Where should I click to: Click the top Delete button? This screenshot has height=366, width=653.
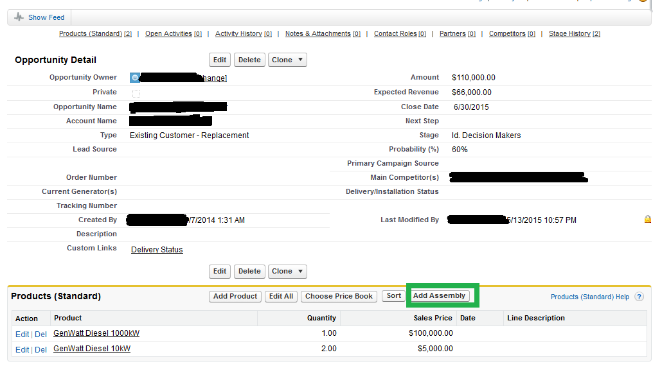tap(249, 60)
